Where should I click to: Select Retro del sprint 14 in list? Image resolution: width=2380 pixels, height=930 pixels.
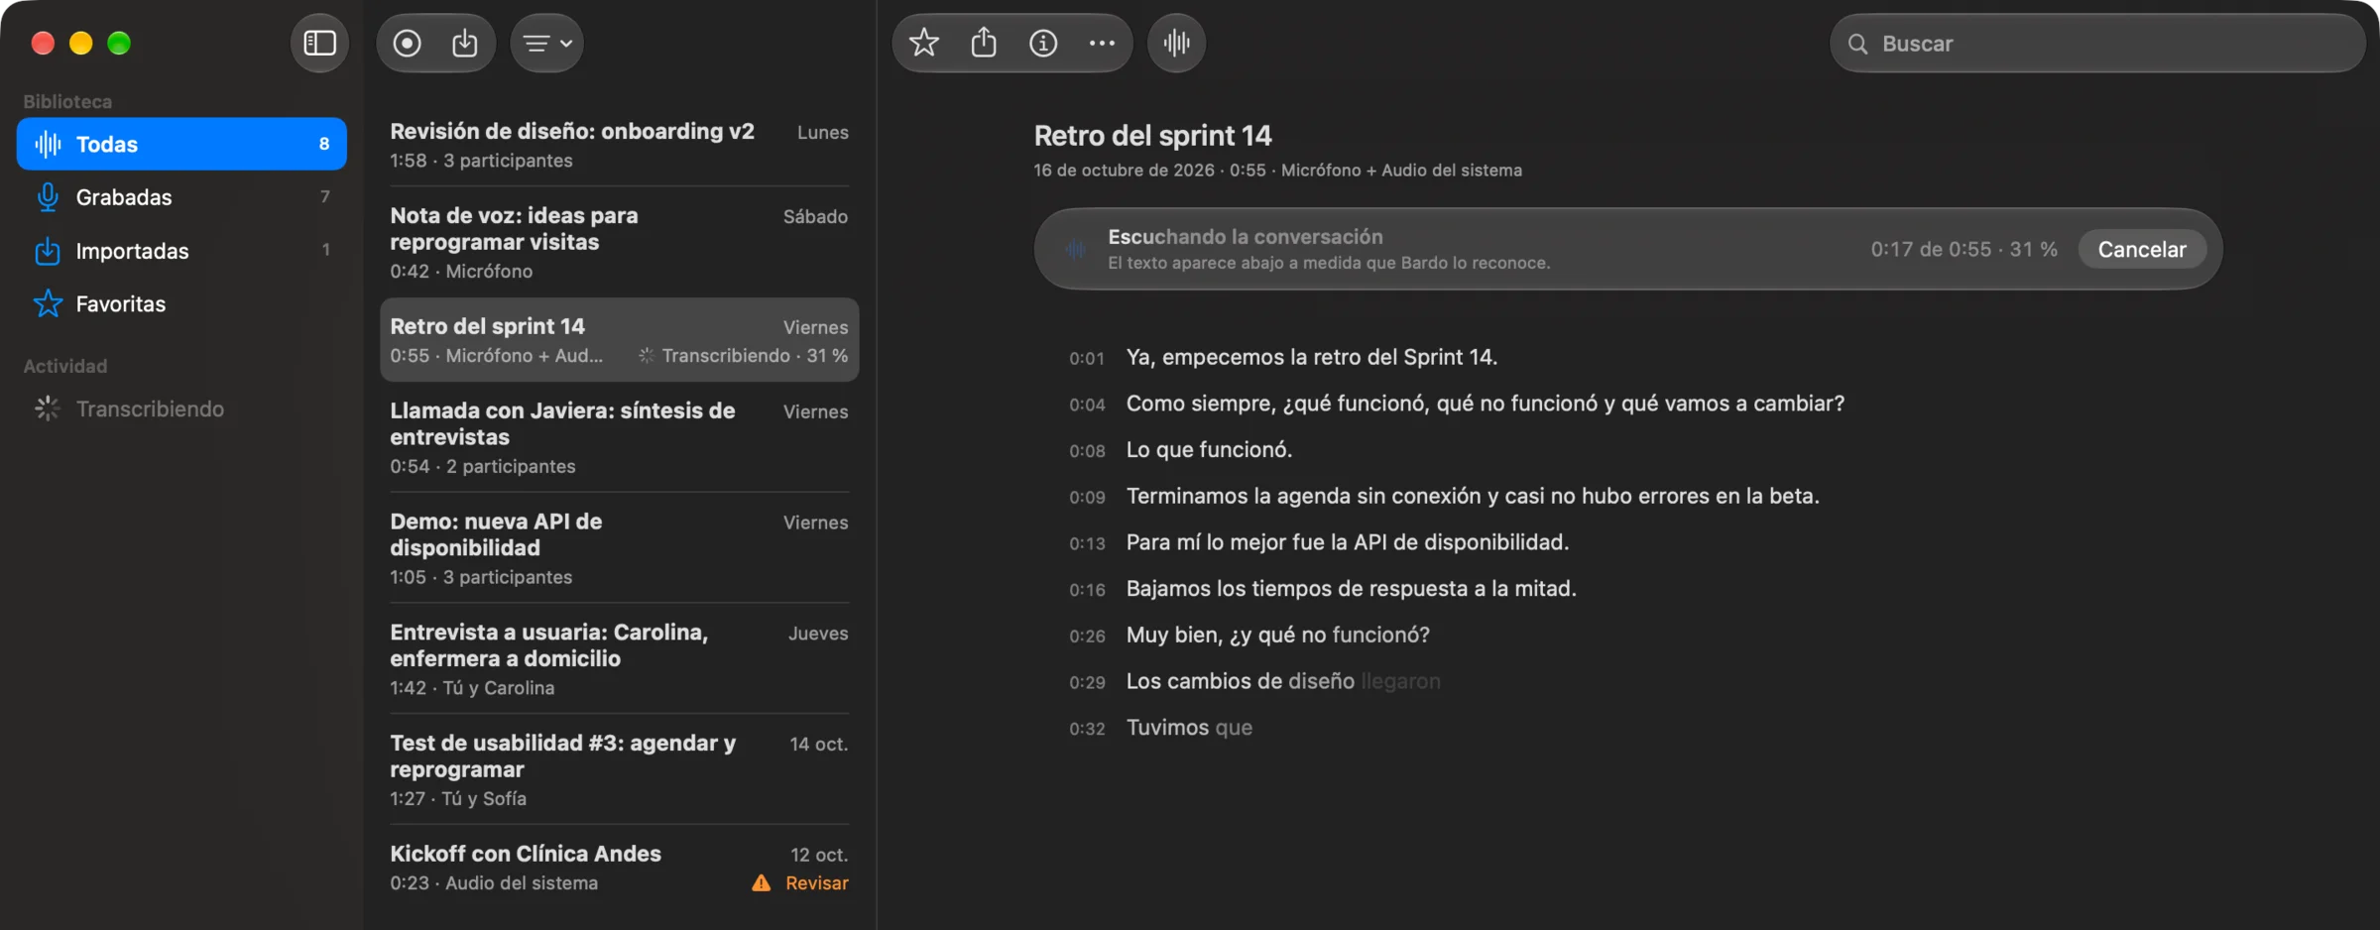(619, 340)
